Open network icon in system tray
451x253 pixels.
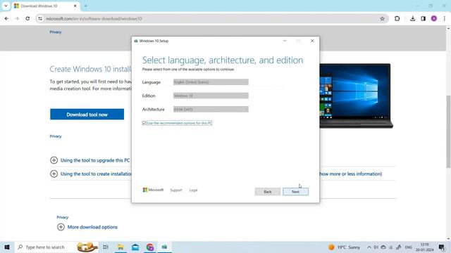pyautogui.click(x=390, y=247)
